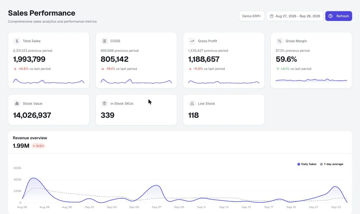Click the 14.5% decrease badge under Revenue overview
360x214 pixels.
click(38, 146)
